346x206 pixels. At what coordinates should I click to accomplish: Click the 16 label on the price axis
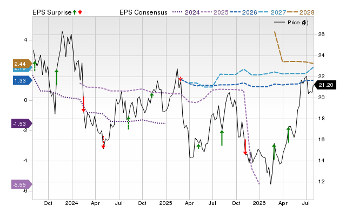coord(321,140)
